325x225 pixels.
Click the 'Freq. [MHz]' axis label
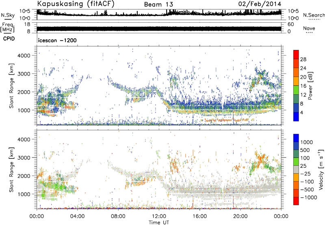point(8,28)
